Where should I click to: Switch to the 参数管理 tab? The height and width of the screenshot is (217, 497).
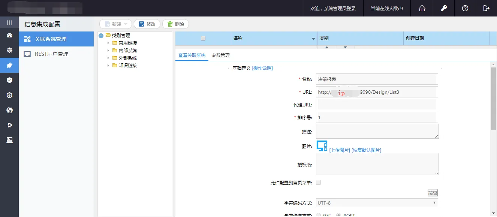(x=221, y=55)
